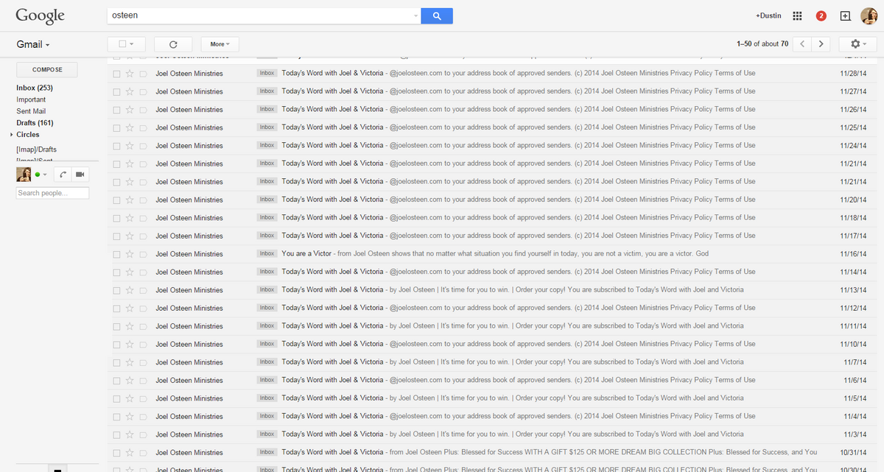Check the You are a Victor email
The width and height of the screenshot is (884, 472).
116,254
